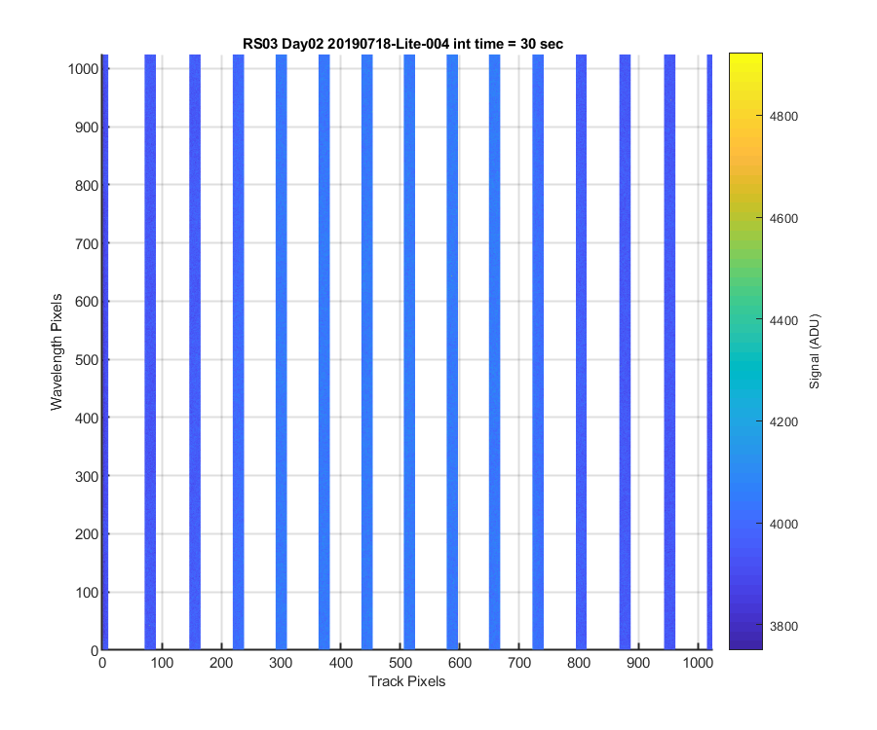Click x-axis tick label 200
Screen dimensions: 877x730
tap(221, 663)
